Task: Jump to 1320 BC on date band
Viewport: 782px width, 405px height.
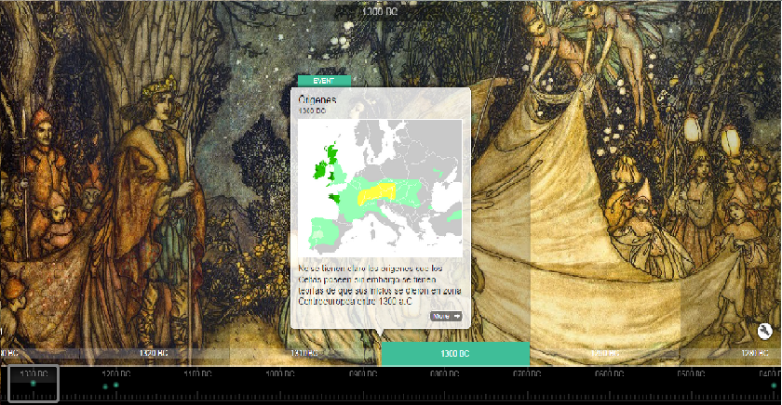Action: tap(154, 353)
